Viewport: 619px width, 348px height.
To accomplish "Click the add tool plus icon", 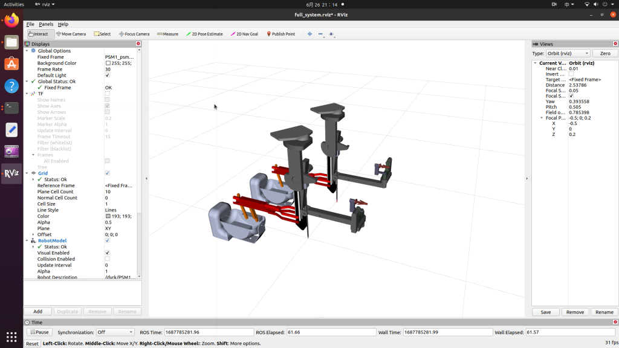I will point(309,34).
